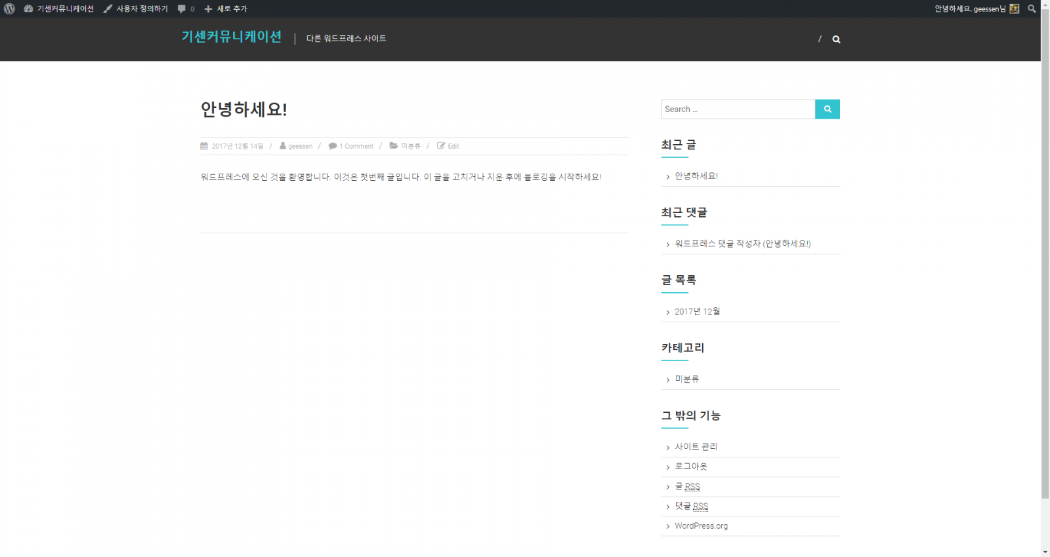Click 로그아웃 in the sidebar
Screen dimensions: 1050x557
click(691, 467)
